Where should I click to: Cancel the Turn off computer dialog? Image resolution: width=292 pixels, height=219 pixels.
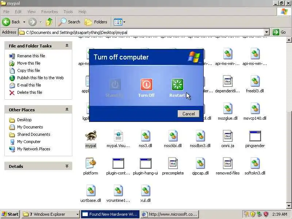point(188,114)
